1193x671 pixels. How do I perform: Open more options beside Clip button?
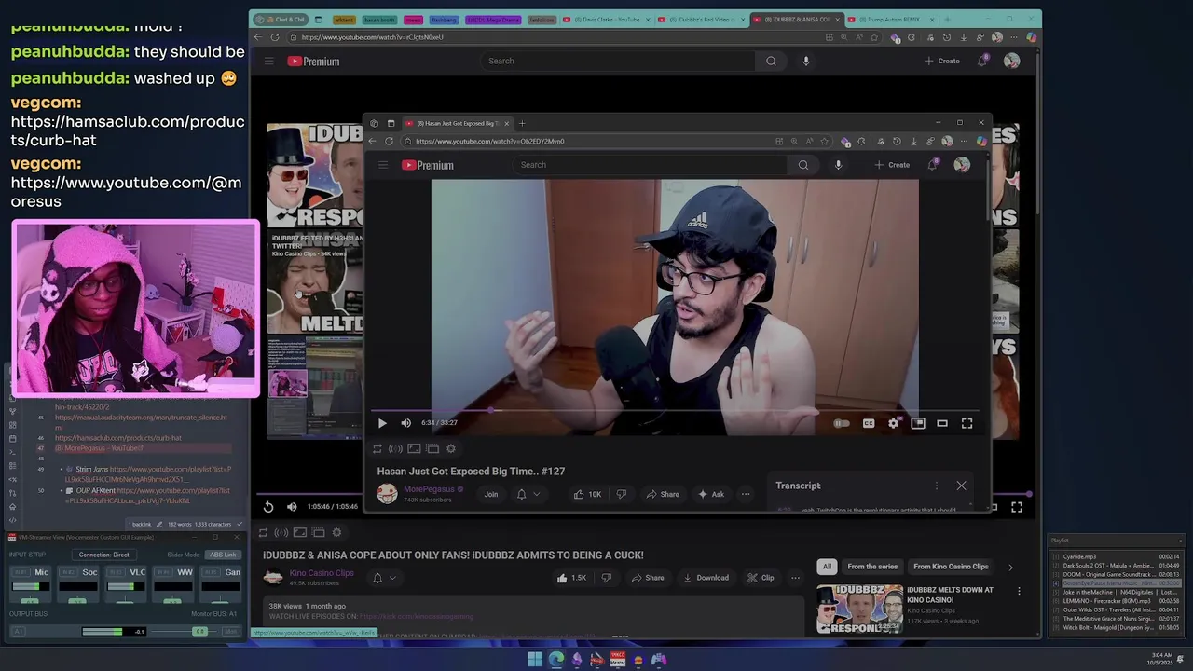pyautogui.click(x=795, y=578)
